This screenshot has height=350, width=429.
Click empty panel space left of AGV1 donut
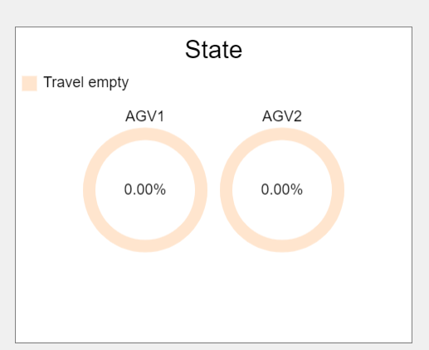pos(49,190)
